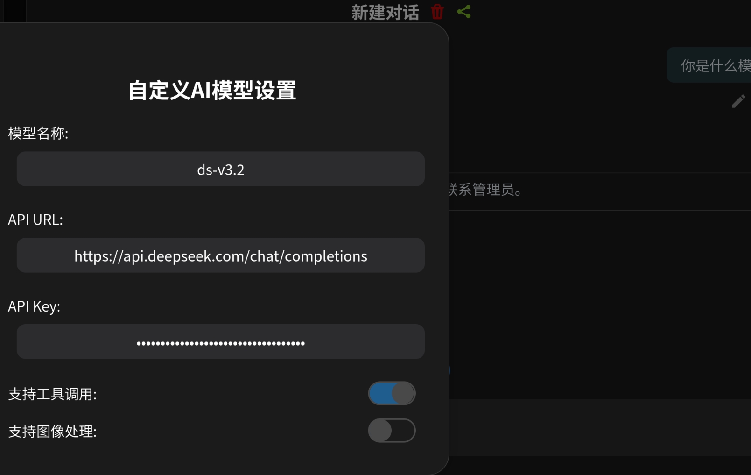Click the 支持工具调用 label
751x475 pixels.
pyautogui.click(x=52, y=394)
